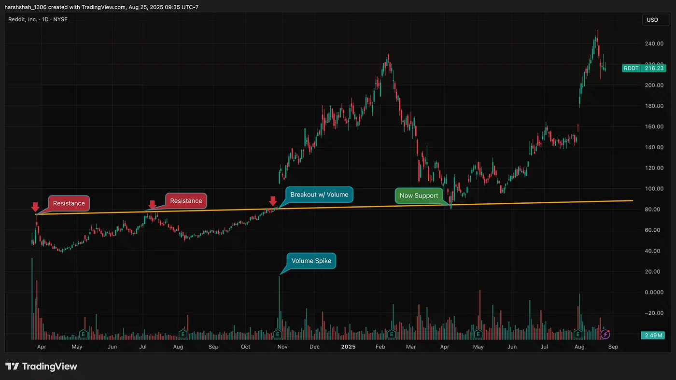Click the Reddit, Inc. 1D NYSE title
This screenshot has height=380, width=676.
(38, 19)
